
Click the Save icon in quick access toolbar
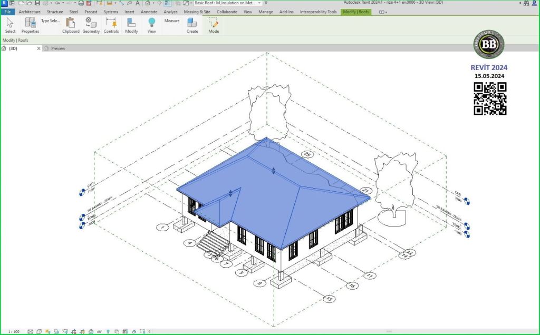click(37, 3)
